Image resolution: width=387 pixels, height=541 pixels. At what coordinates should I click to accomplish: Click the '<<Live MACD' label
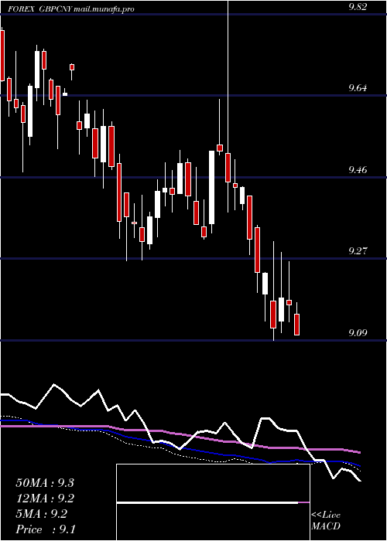(x=326, y=521)
